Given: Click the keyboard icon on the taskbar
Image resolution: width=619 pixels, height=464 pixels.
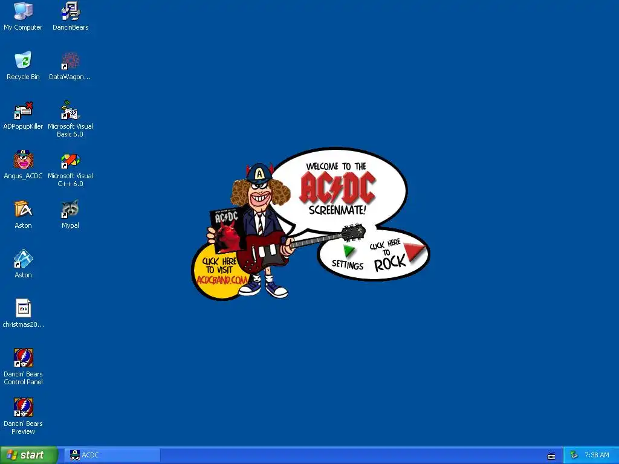Looking at the screenshot, I should 551,456.
